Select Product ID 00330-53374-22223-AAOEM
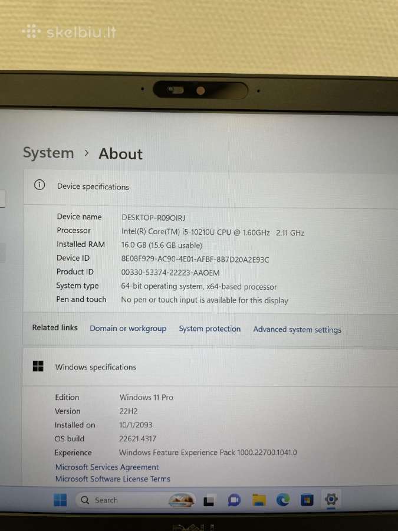 point(170,273)
